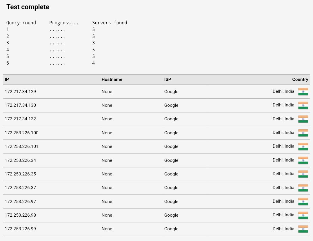Image resolution: width=313 pixels, height=241 pixels.
Task: Click the Servers found column label
Action: 110,23
